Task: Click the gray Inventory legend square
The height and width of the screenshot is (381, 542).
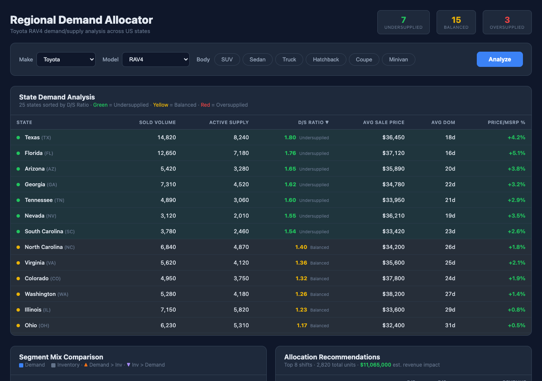Action: [53, 365]
